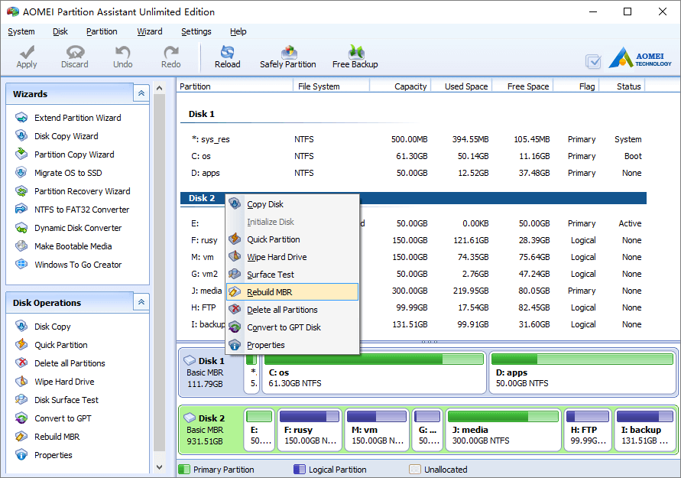Choose Quick Partition in Disk Operations panel
The width and height of the screenshot is (681, 478).
tap(61, 345)
